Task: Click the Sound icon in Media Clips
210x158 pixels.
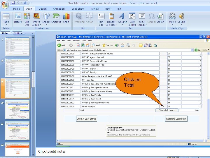Action: coord(181,16)
